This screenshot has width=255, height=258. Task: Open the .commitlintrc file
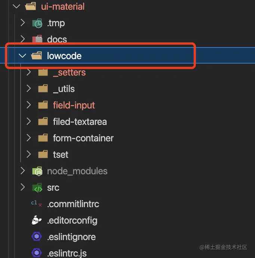coord(73,204)
